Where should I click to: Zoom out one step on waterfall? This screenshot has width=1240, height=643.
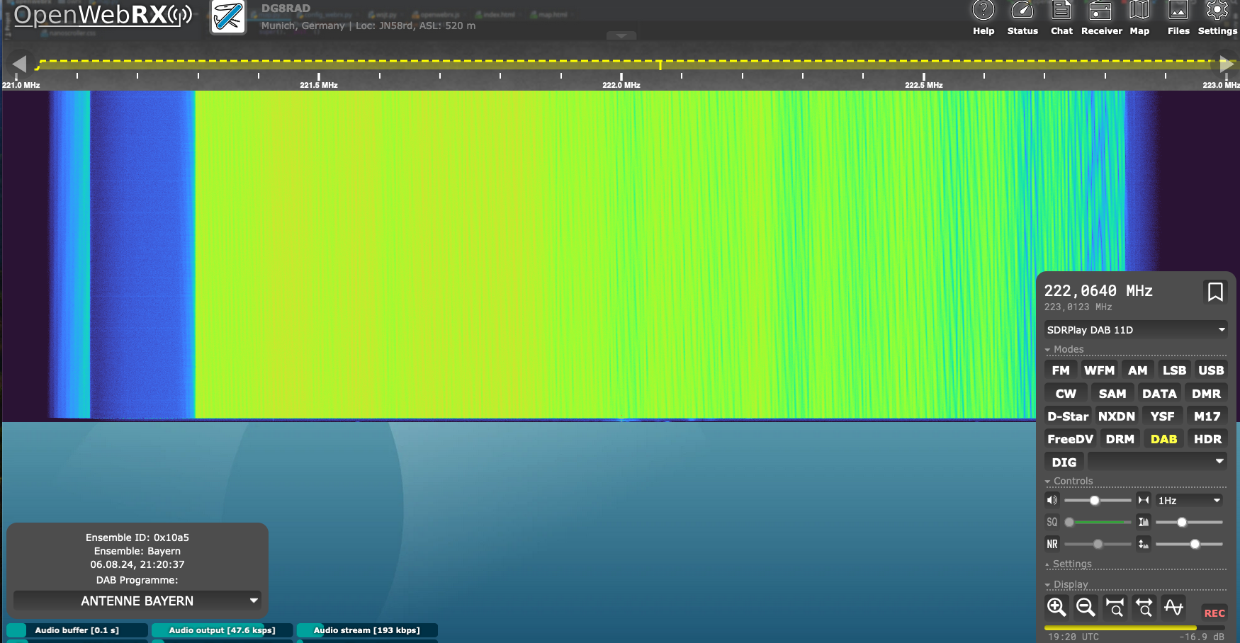[x=1086, y=607]
